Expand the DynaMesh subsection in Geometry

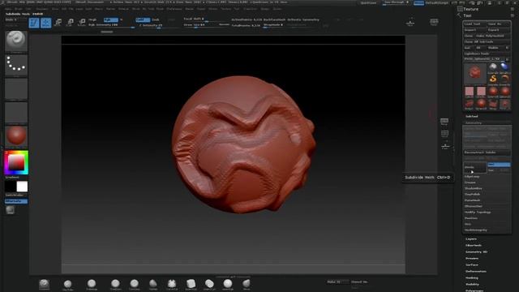472,200
